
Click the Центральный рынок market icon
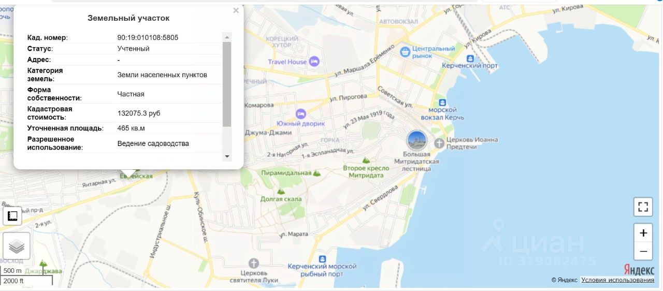(405, 51)
